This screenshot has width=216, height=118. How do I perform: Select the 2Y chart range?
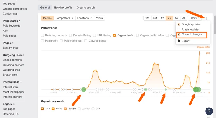click(169, 18)
